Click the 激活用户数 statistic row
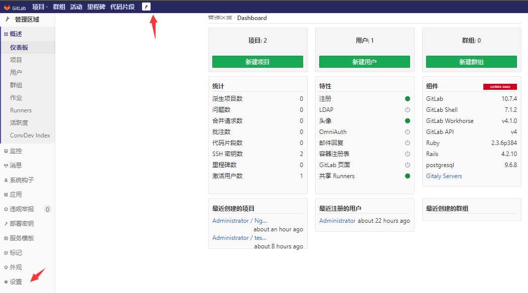 tap(257, 176)
